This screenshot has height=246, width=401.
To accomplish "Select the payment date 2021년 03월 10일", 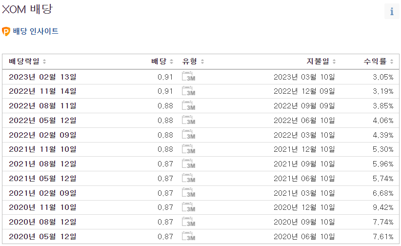I will pyautogui.click(x=304, y=193).
